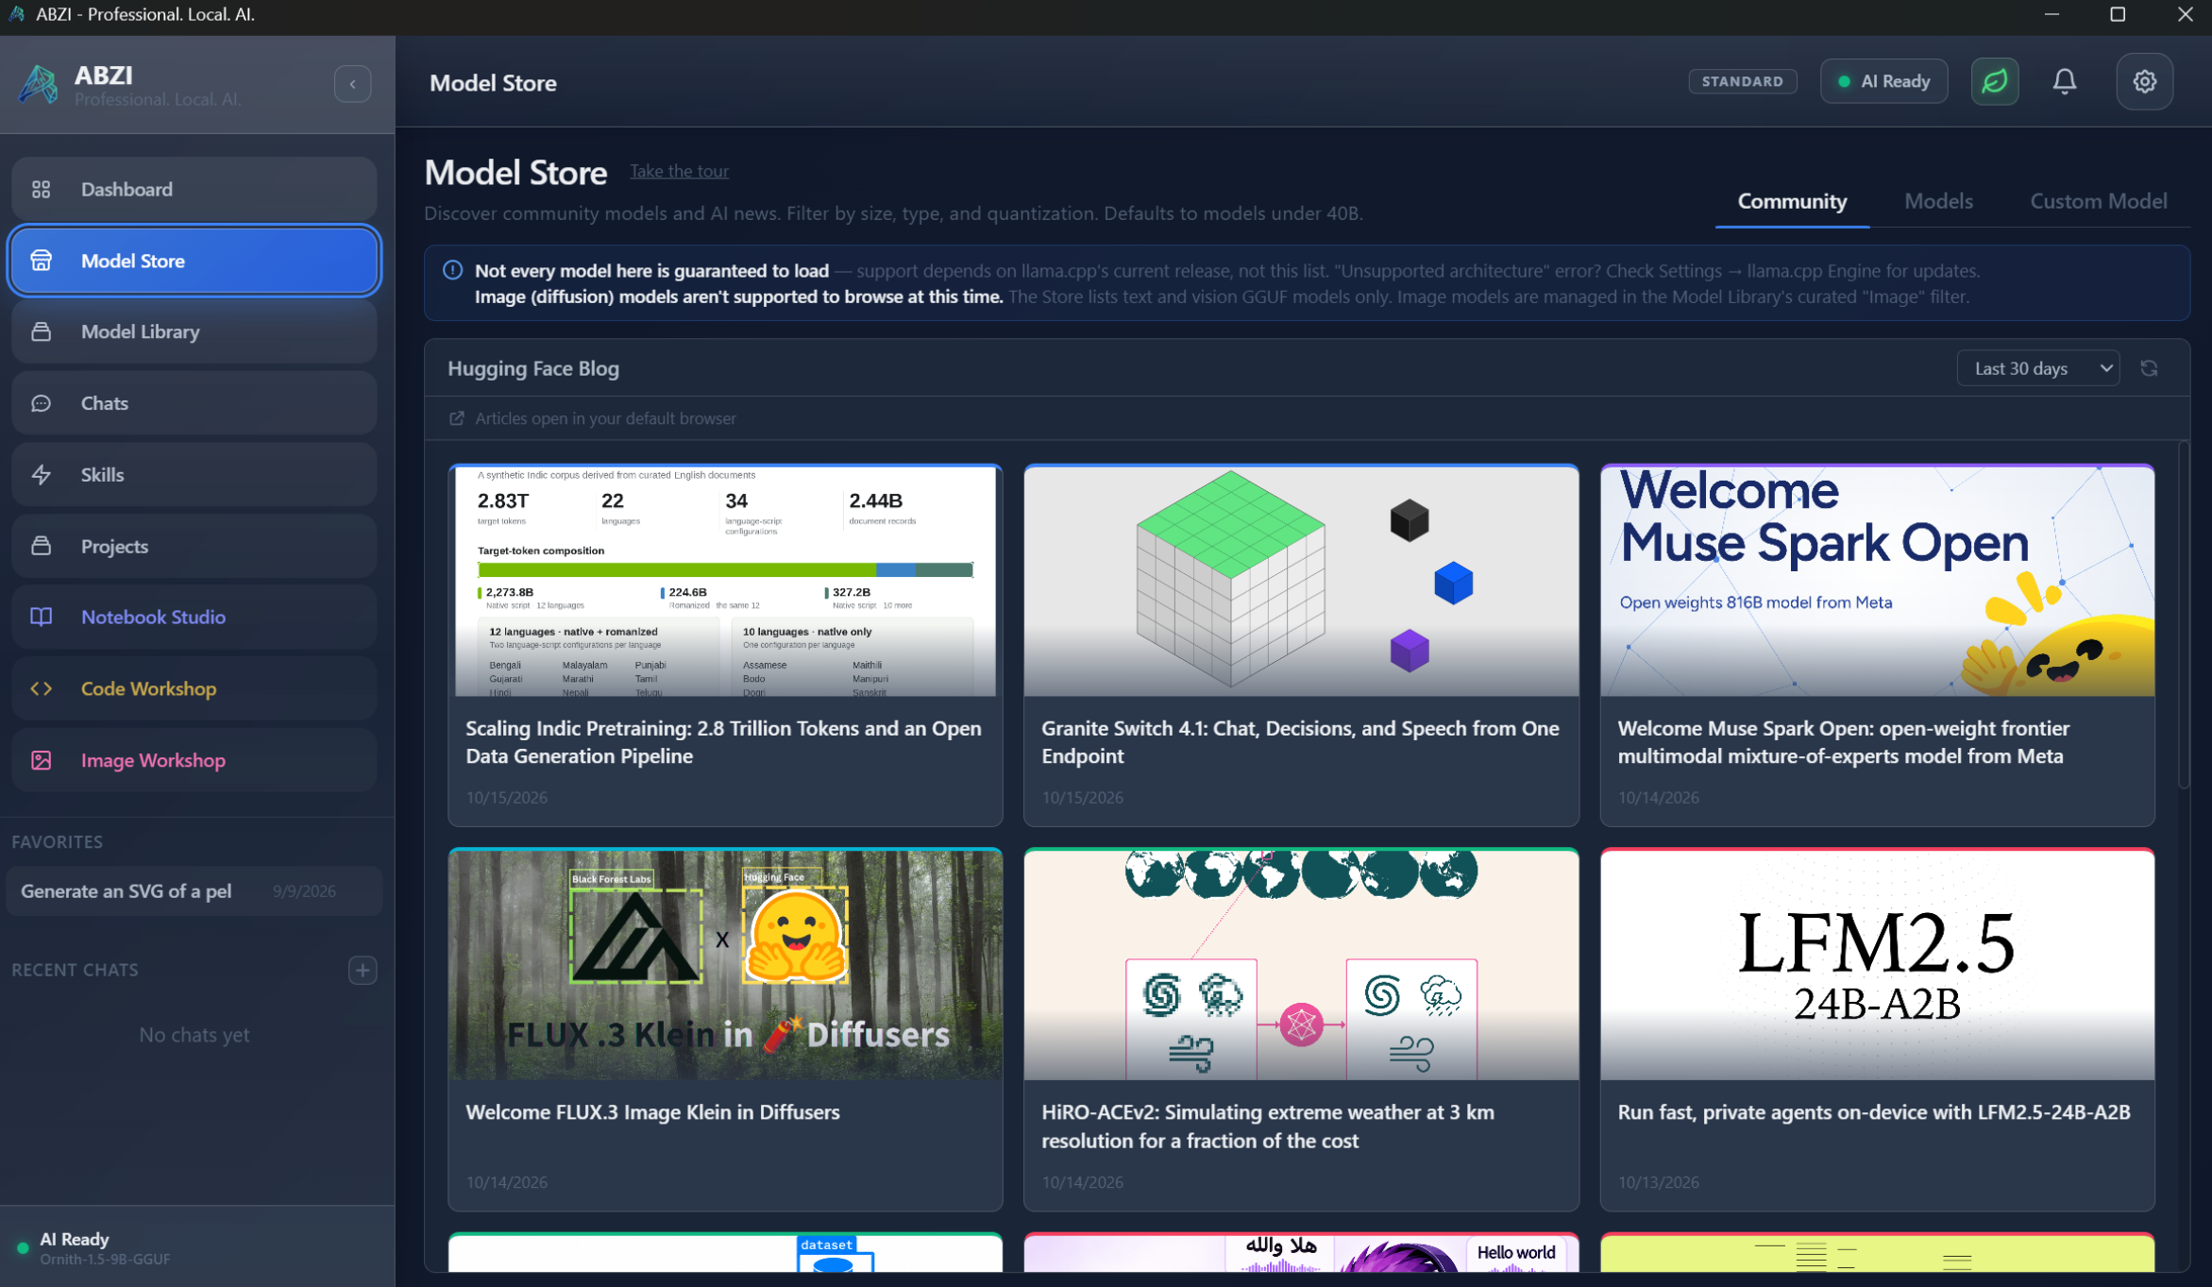Open Granite Switch 4.1 article title

pos(1300,742)
